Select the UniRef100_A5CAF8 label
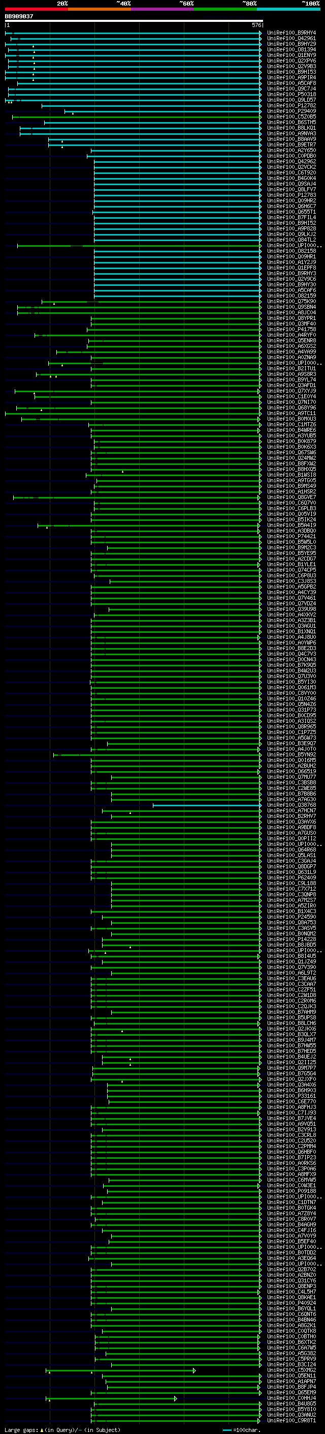325x1434 pixels. (291, 83)
